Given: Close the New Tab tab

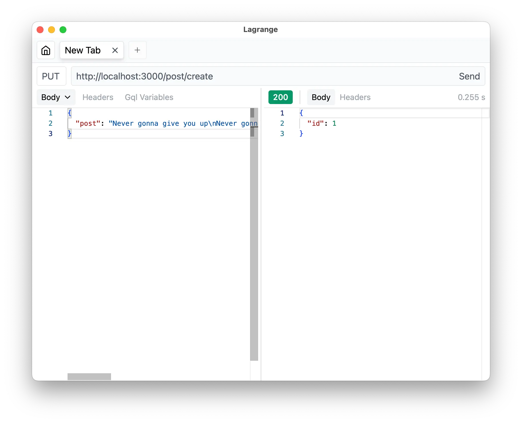Looking at the screenshot, I should click(x=115, y=50).
